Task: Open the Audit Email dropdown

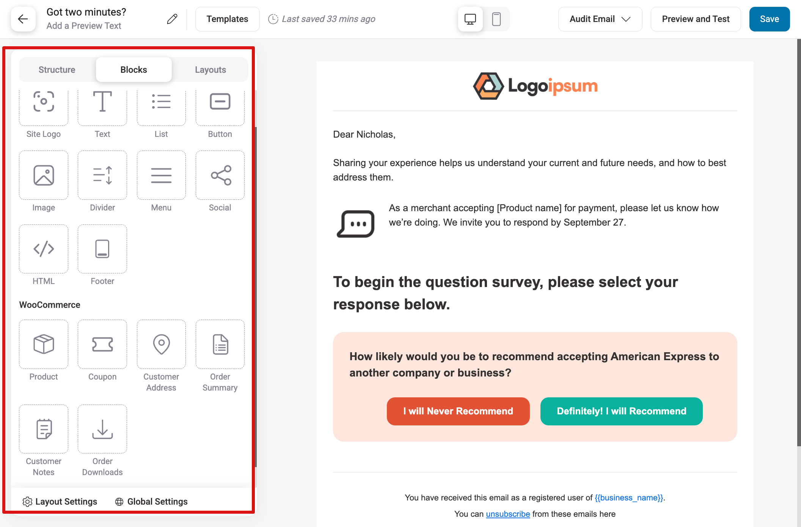Action: point(600,19)
